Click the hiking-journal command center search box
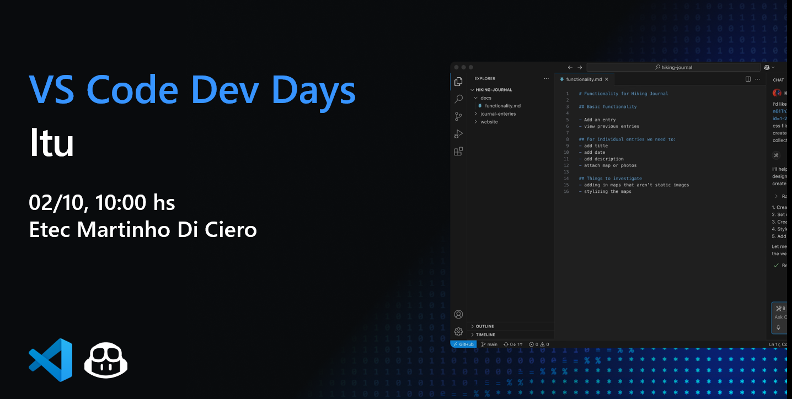 click(x=673, y=67)
